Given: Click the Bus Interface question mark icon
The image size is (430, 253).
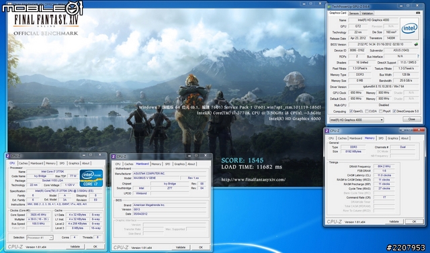Looking at the screenshot, I should point(418,56).
